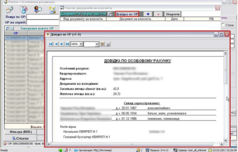Click the Фільтри (ВКЛ.) button

[x=21, y=132]
